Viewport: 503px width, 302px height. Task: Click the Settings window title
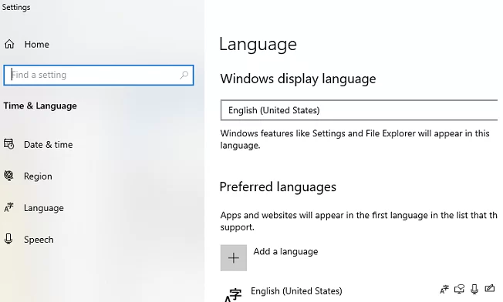16,7
